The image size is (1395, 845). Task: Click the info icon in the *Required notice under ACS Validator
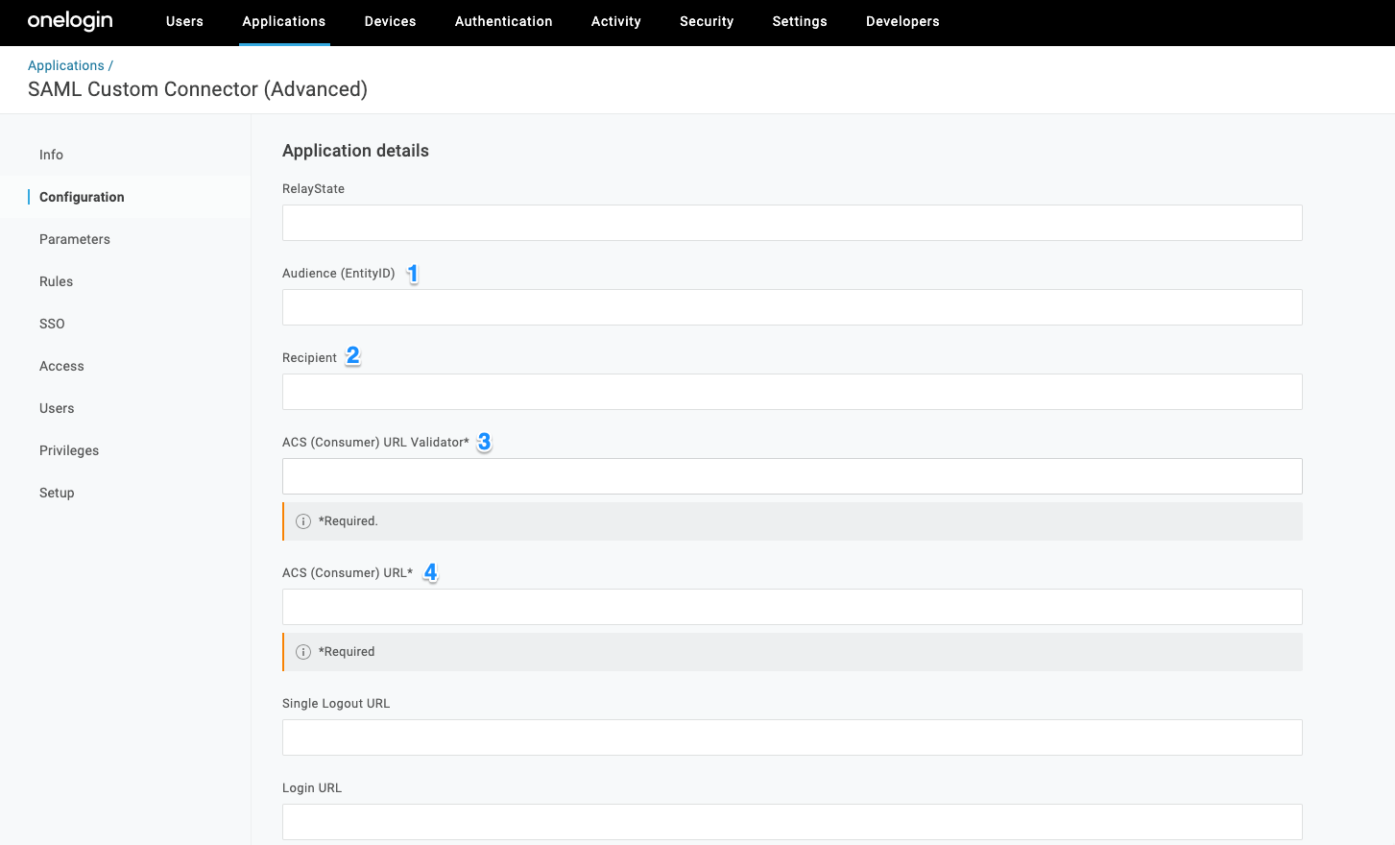pyautogui.click(x=303, y=520)
